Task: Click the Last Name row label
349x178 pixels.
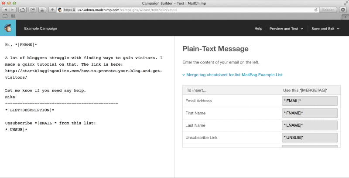Action: (x=195, y=125)
